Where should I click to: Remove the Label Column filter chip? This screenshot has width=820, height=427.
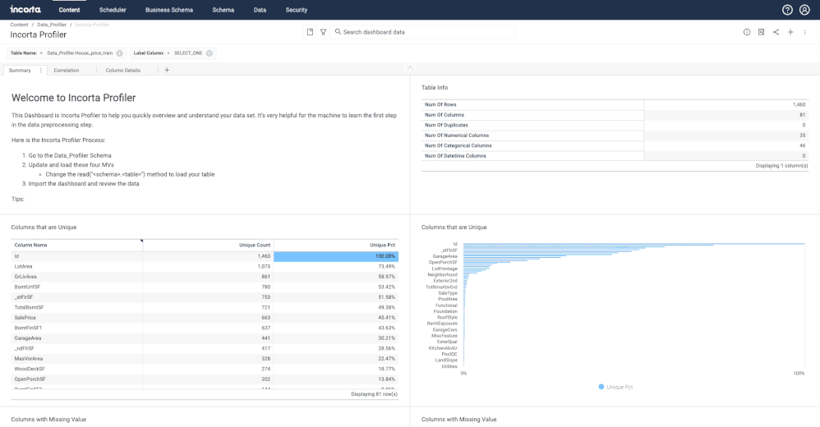click(210, 53)
